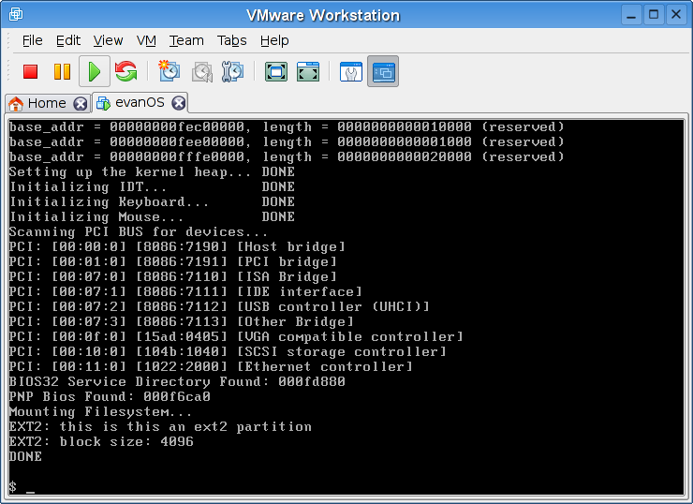Viewport: 693px width, 504px height.
Task: Close the evanOS tab
Action: click(x=178, y=103)
